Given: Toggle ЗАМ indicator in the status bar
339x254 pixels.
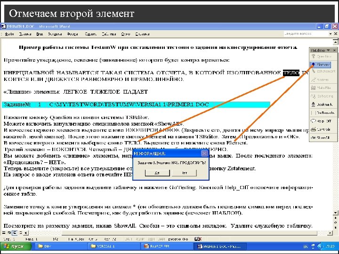Looking at the screenshot, I should pos(161,239).
